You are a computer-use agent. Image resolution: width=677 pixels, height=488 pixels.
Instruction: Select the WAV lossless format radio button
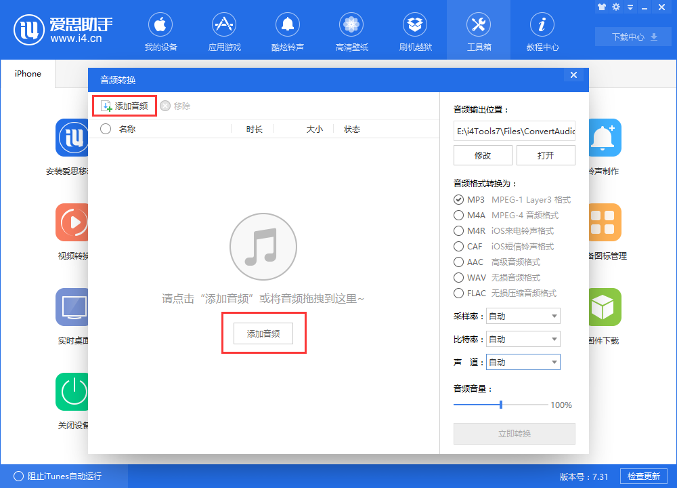pos(458,277)
